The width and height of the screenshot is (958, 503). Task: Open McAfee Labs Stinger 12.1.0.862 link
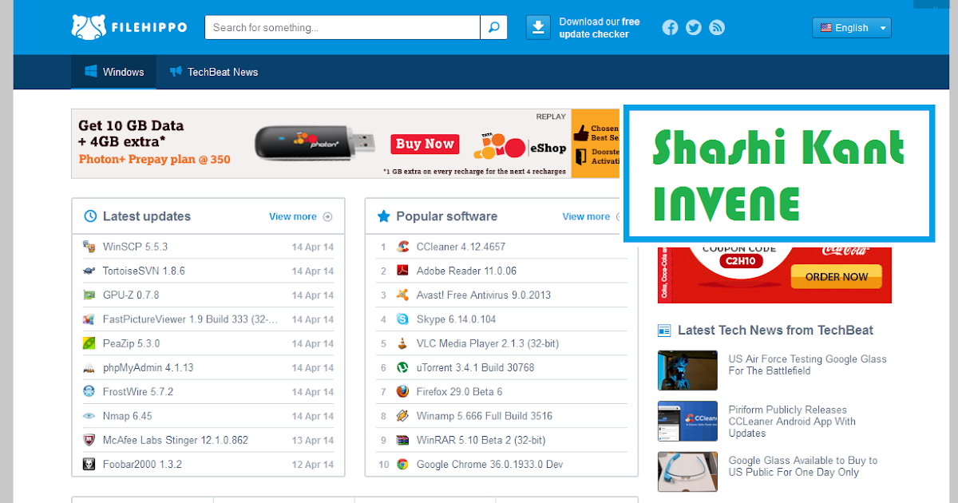pyautogui.click(x=176, y=440)
